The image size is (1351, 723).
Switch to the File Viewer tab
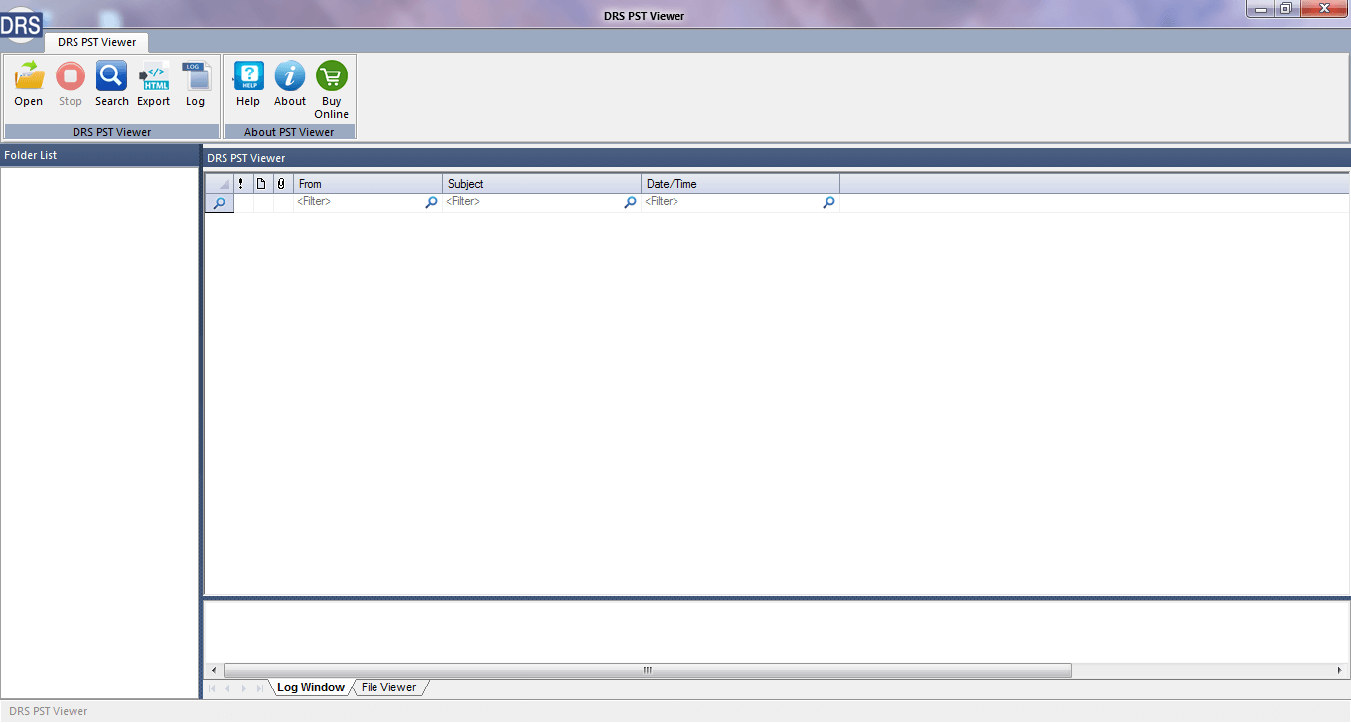[388, 687]
